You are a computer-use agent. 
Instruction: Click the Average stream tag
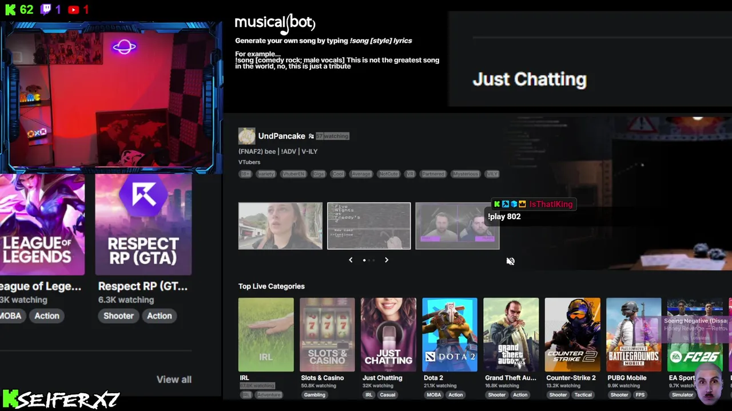pyautogui.click(x=361, y=174)
